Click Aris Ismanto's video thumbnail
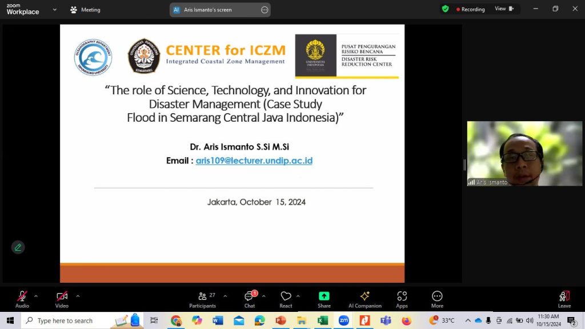The width and height of the screenshot is (585, 329). click(x=524, y=153)
